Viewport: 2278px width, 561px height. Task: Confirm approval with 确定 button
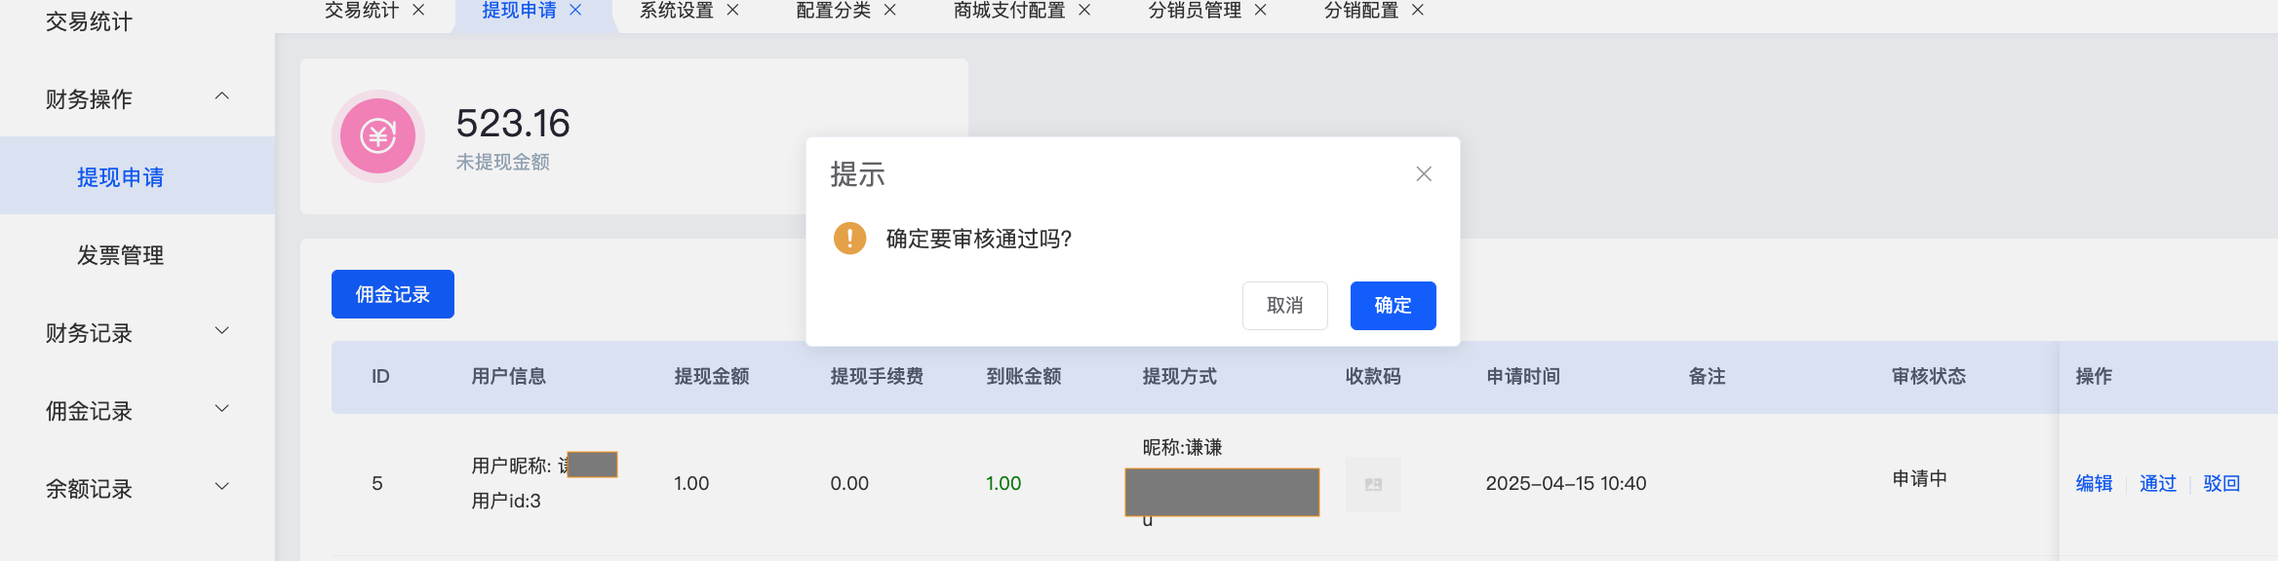(1393, 306)
